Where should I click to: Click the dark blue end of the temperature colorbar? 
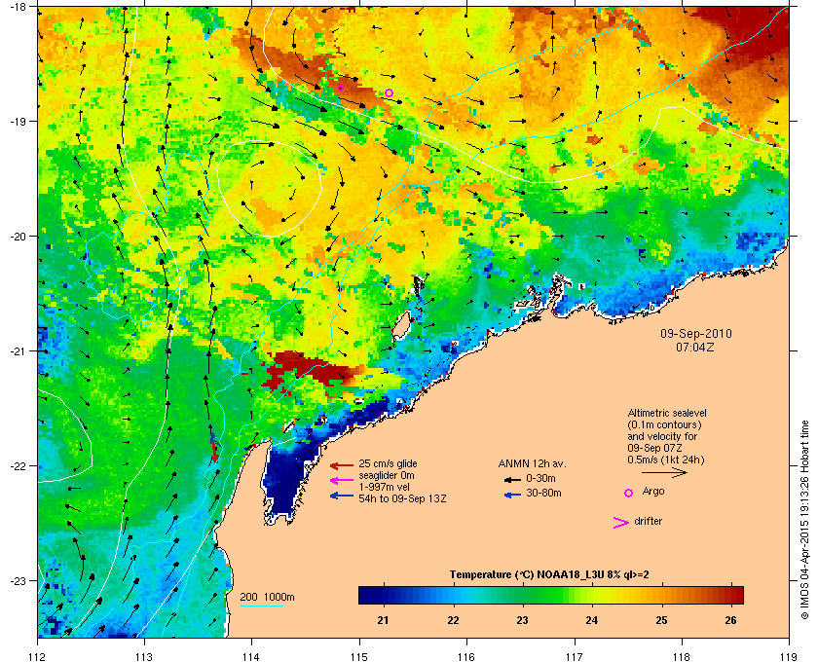(365, 595)
